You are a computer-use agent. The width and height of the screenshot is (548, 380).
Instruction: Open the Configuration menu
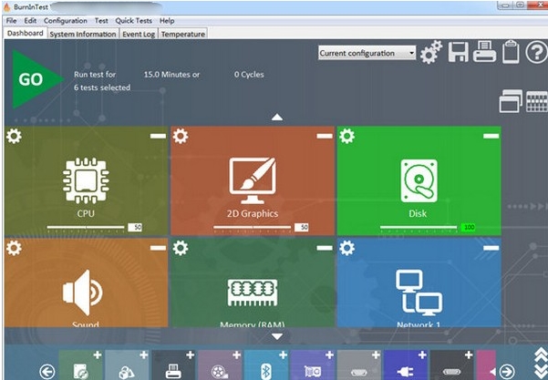click(66, 21)
